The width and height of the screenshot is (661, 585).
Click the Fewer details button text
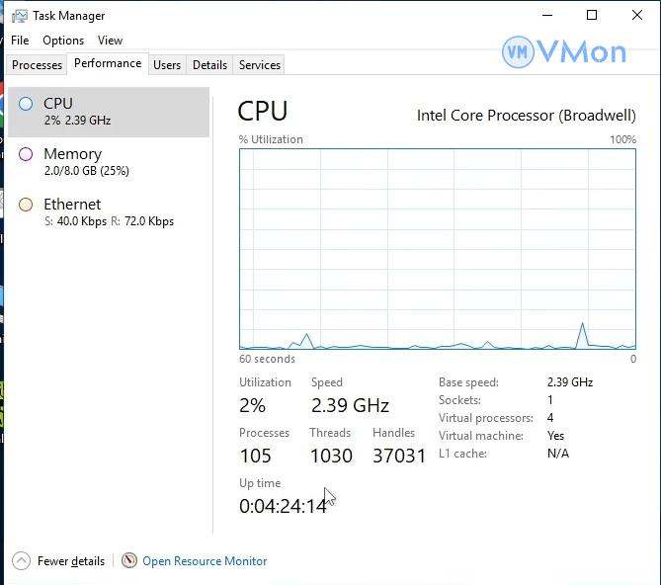[71, 561]
